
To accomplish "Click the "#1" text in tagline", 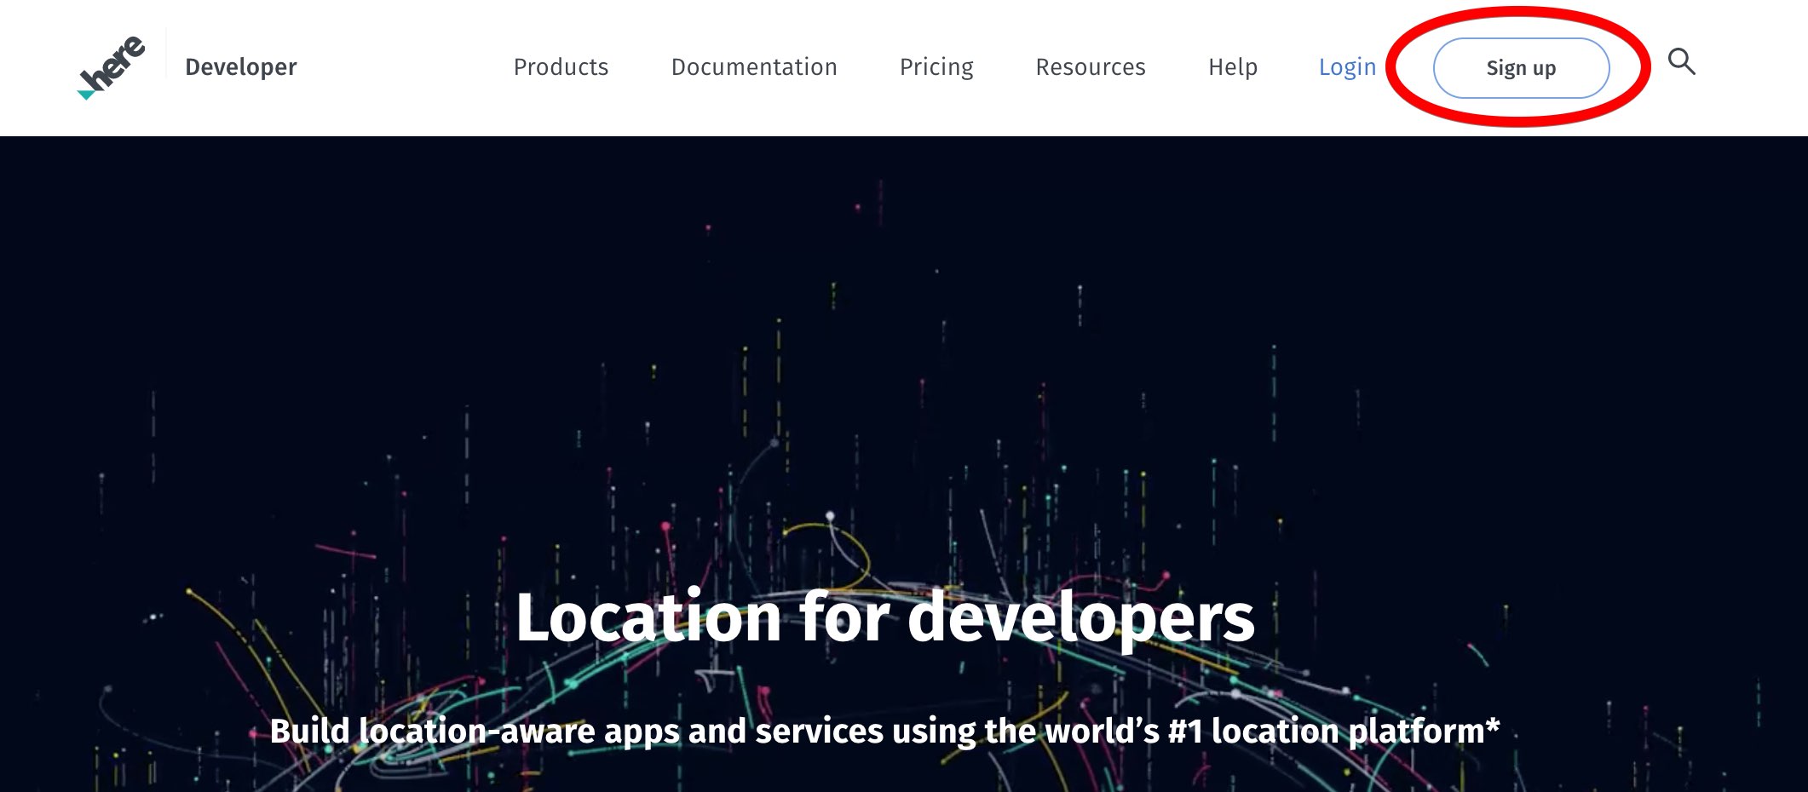I will 1185,731.
